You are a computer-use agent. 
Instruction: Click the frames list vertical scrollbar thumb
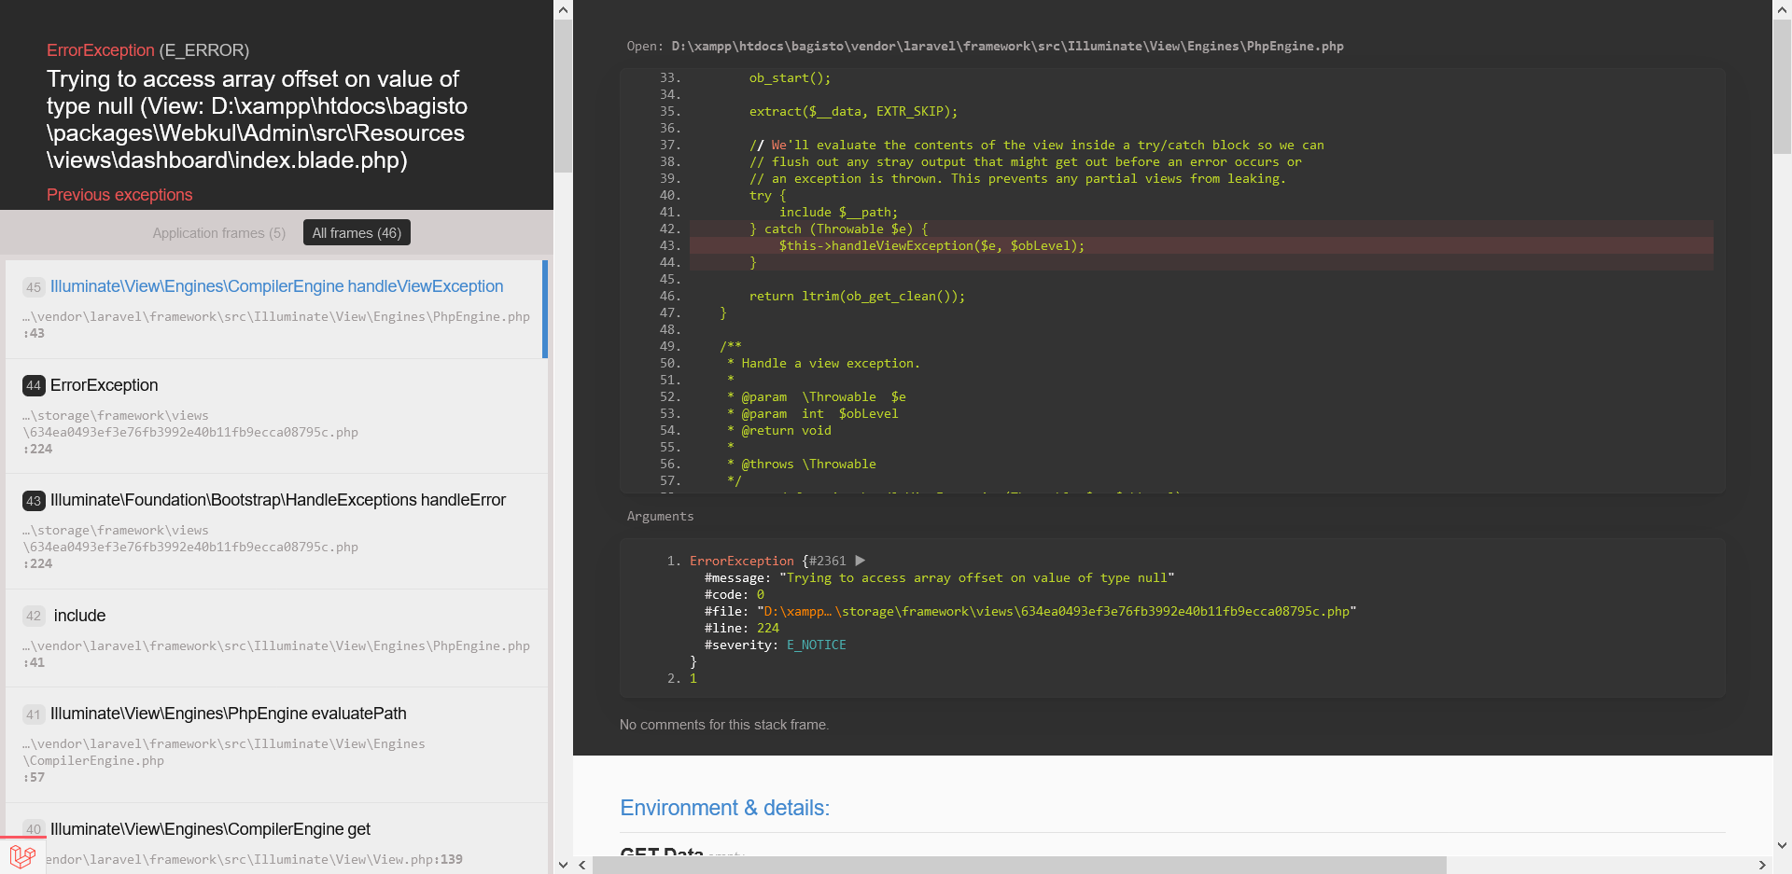[x=563, y=97]
